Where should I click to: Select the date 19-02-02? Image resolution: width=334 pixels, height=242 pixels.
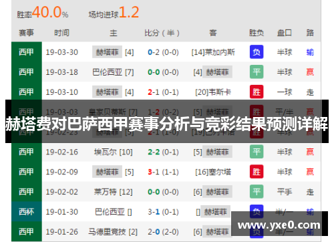(x=62, y=192)
